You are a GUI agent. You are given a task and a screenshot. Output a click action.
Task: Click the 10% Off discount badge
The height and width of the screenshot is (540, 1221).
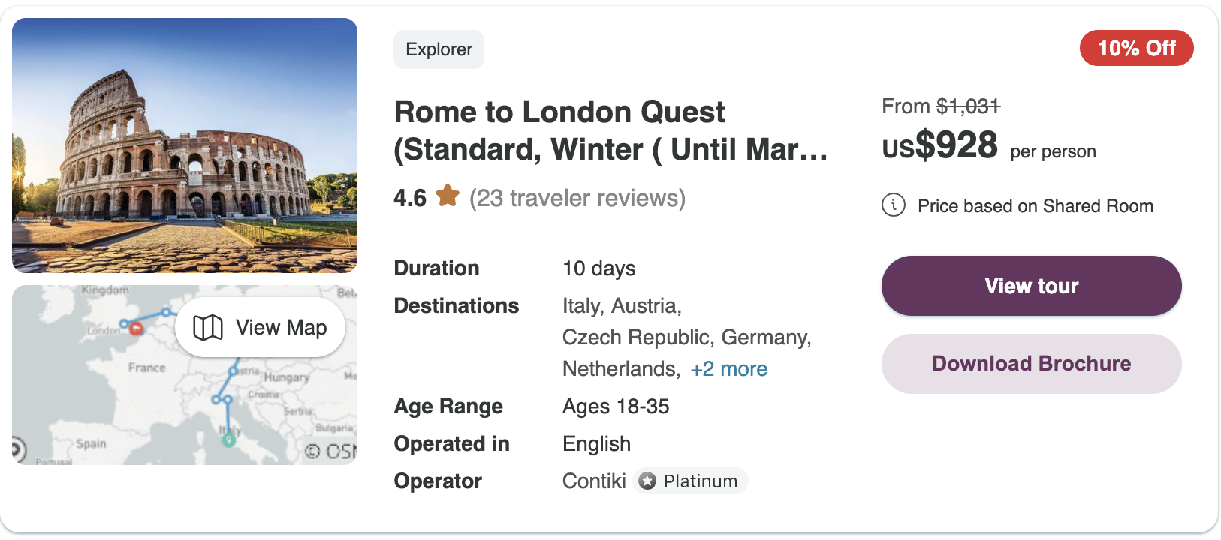click(1136, 47)
